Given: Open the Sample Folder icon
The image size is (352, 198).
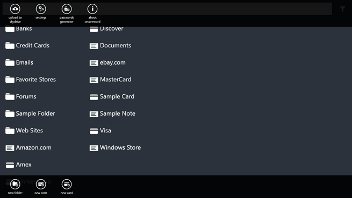Looking at the screenshot, I should click(x=10, y=114).
